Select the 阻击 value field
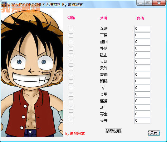The image size is (167, 142). [142, 55]
